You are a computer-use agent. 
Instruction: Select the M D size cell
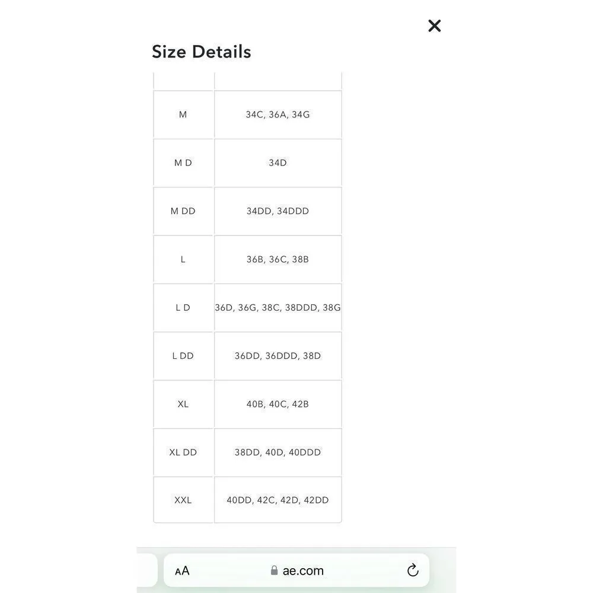point(183,162)
